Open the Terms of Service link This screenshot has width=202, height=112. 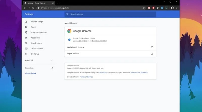pyautogui.click(x=86, y=77)
